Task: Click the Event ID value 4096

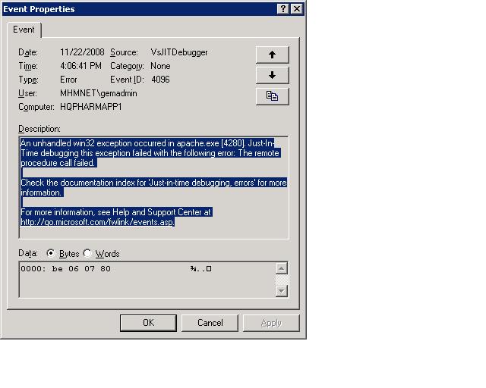Action: click(x=160, y=80)
